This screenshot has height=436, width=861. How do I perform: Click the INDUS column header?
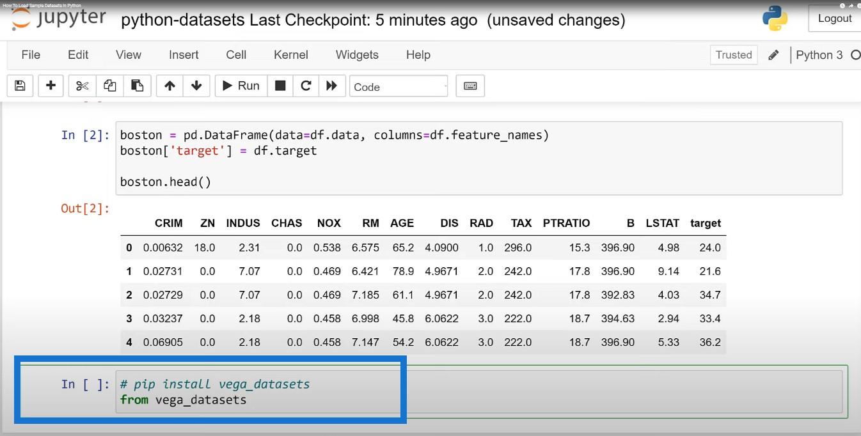point(243,223)
